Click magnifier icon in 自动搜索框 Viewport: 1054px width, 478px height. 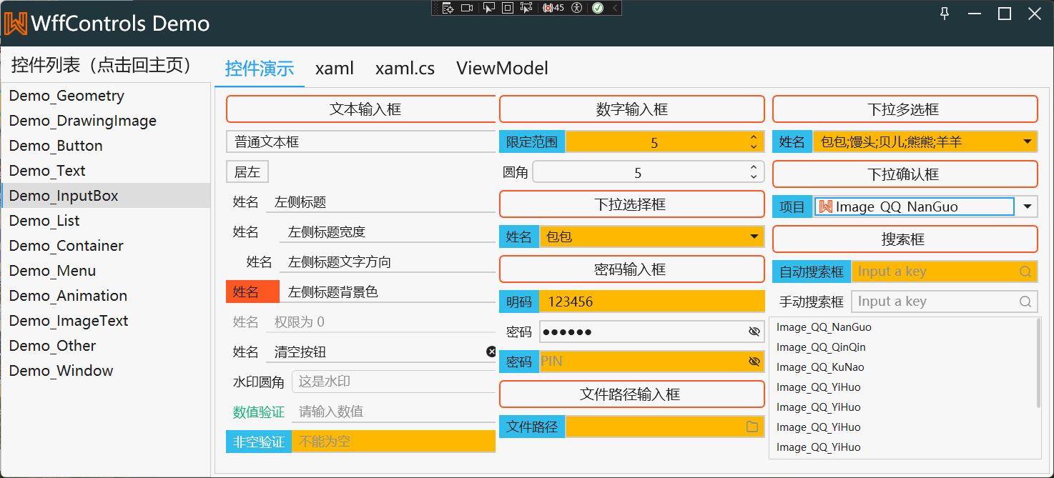point(1025,272)
